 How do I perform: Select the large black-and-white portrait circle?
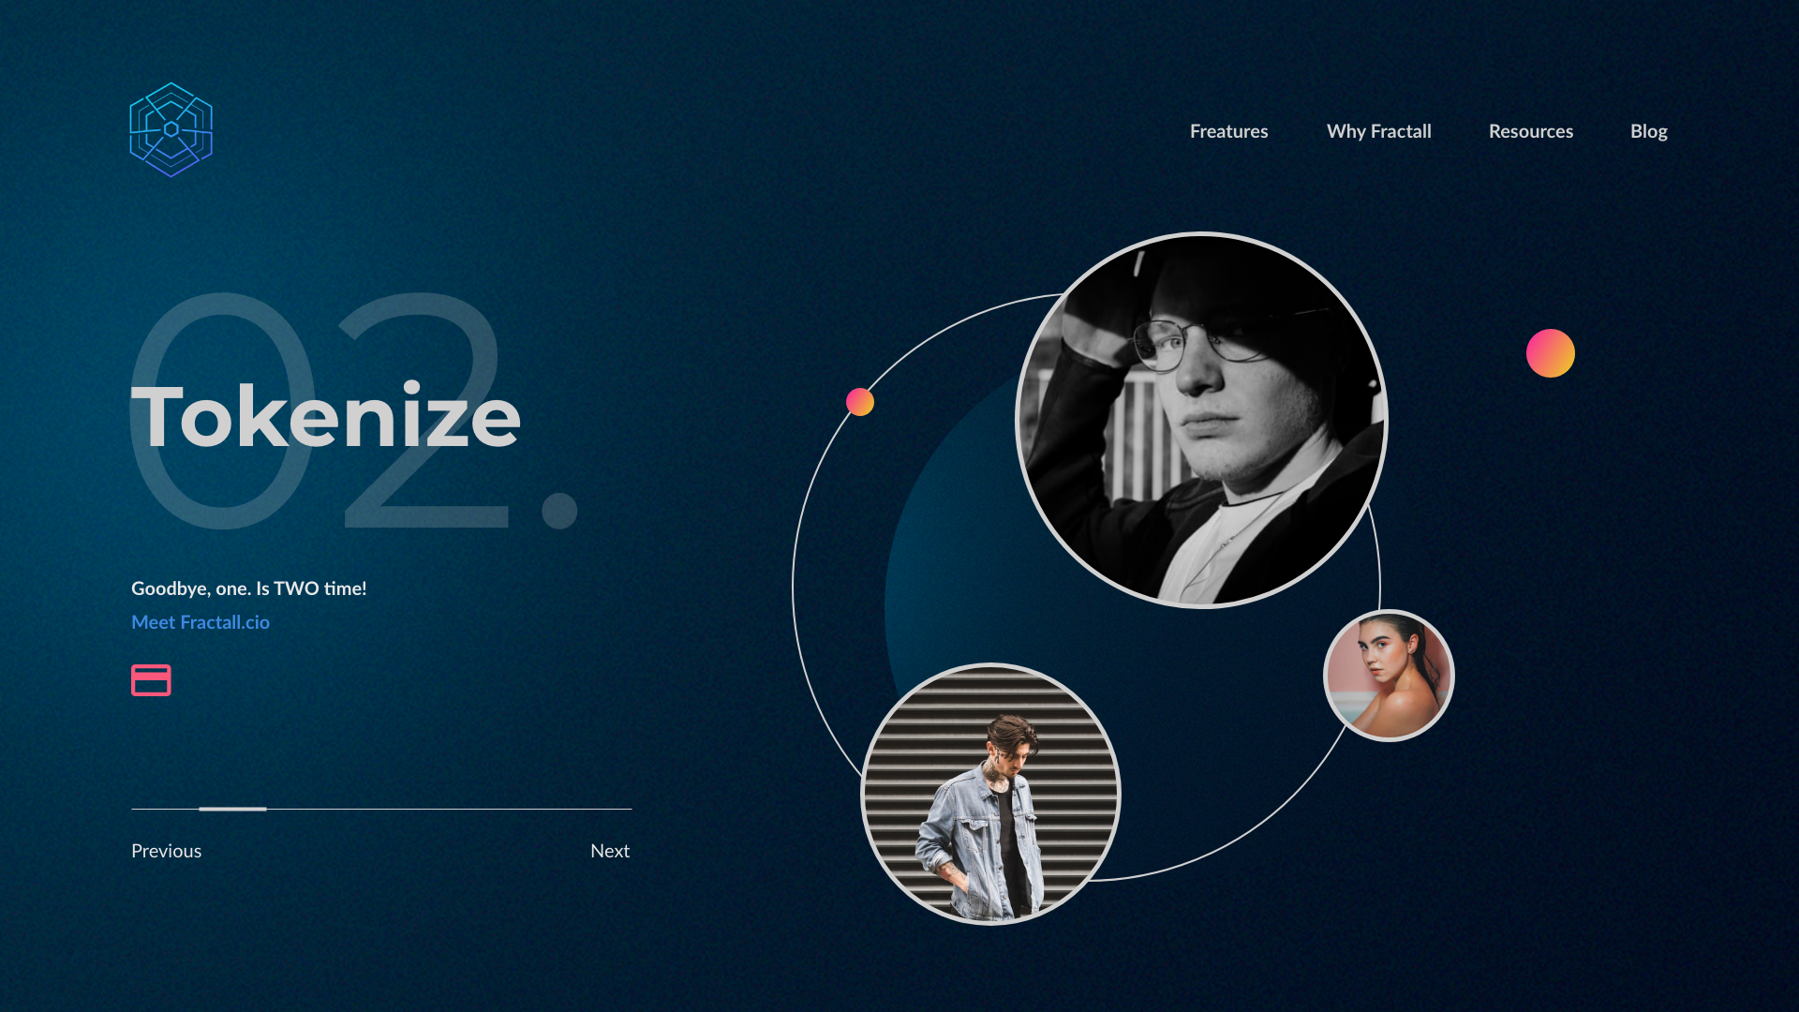tap(1202, 420)
